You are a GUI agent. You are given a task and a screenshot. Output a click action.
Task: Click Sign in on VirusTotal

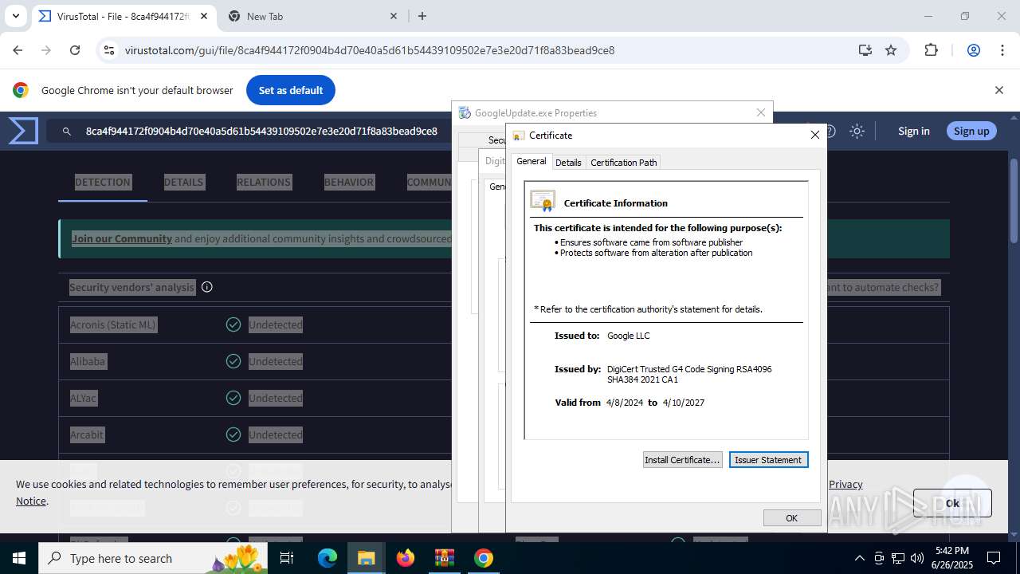coord(913,131)
